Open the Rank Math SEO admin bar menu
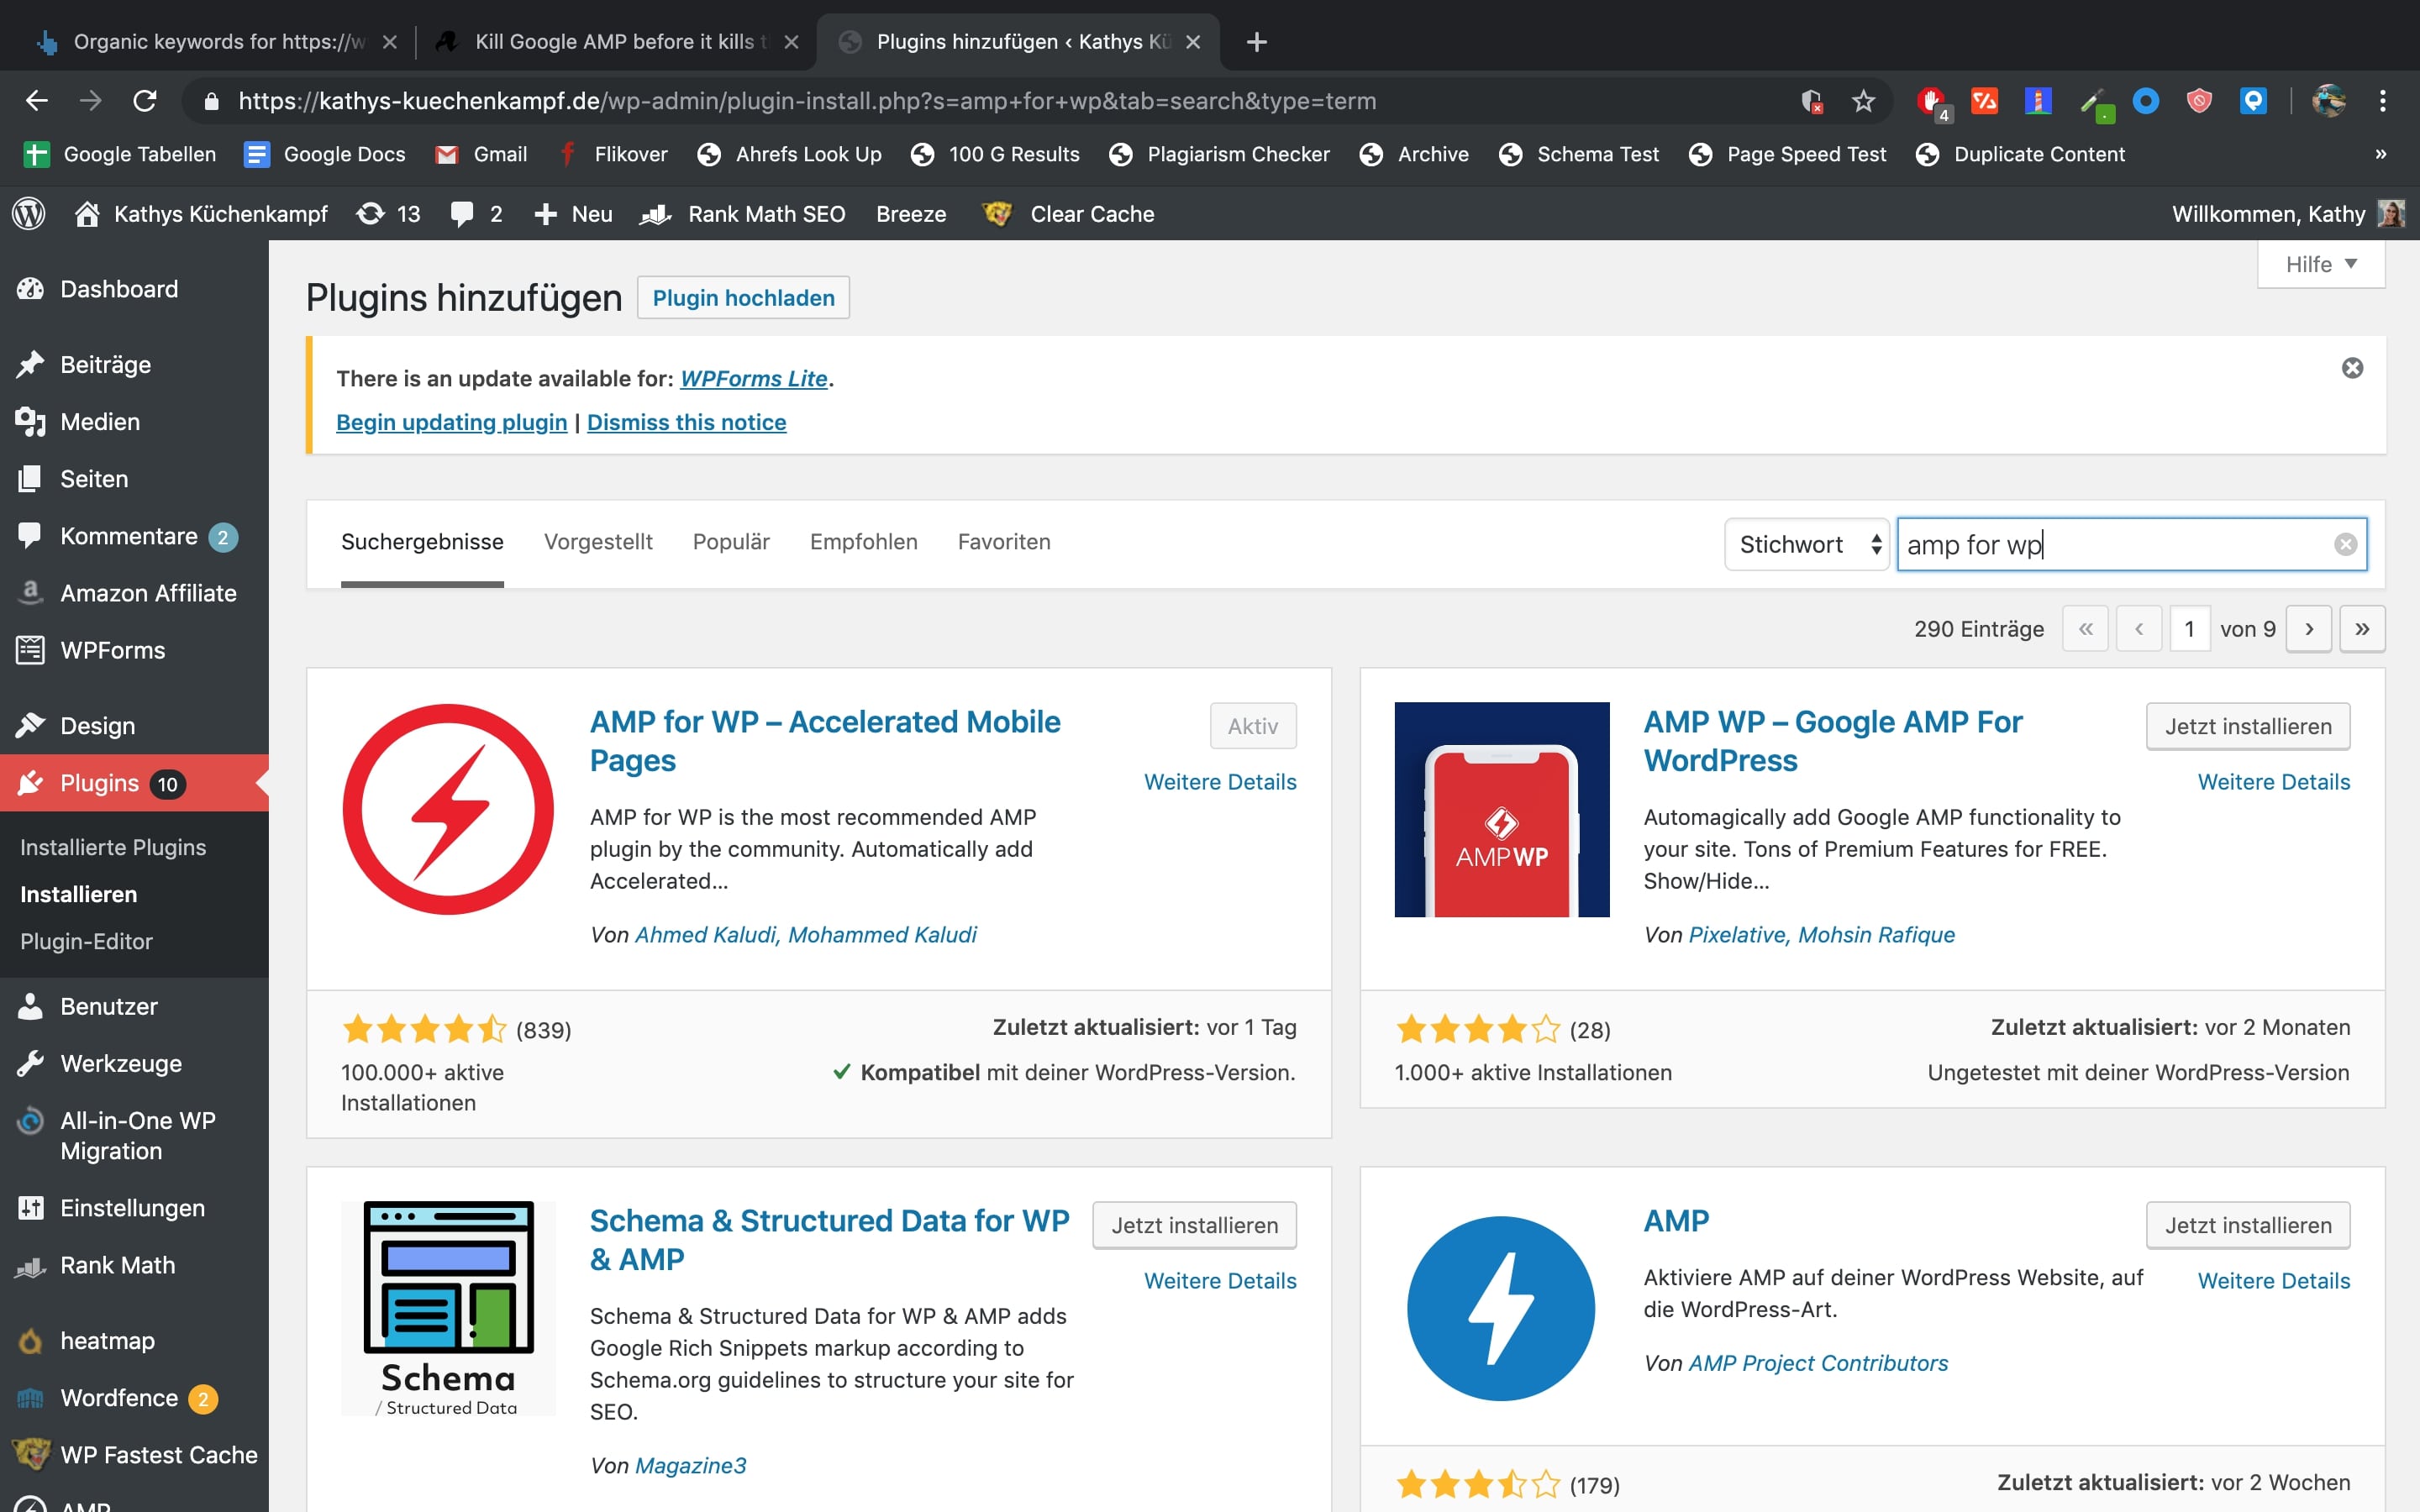 (x=743, y=213)
